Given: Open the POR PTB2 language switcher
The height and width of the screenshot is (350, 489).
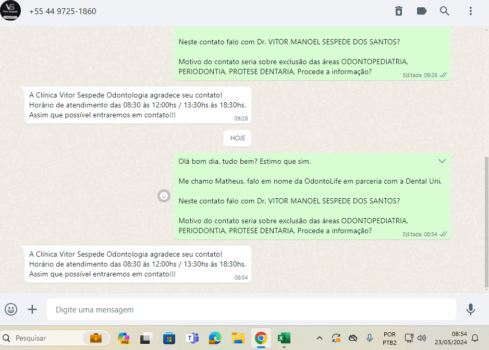Looking at the screenshot, I should pyautogui.click(x=389, y=338).
